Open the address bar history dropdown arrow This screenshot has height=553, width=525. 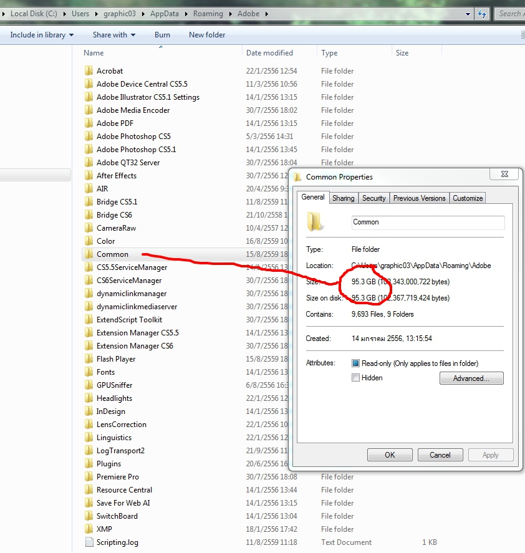click(x=468, y=14)
